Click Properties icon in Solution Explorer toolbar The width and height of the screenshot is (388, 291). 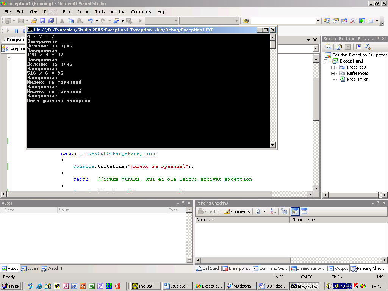click(328, 47)
